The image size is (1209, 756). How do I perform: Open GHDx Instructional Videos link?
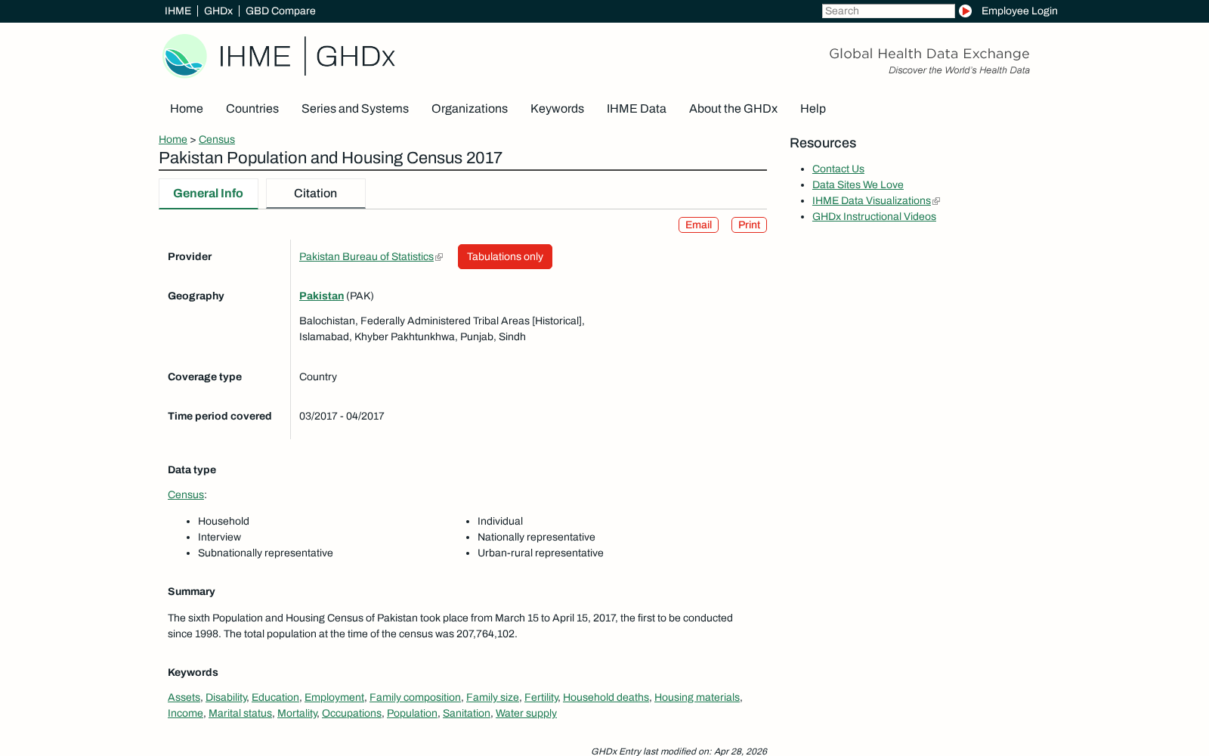874,217
